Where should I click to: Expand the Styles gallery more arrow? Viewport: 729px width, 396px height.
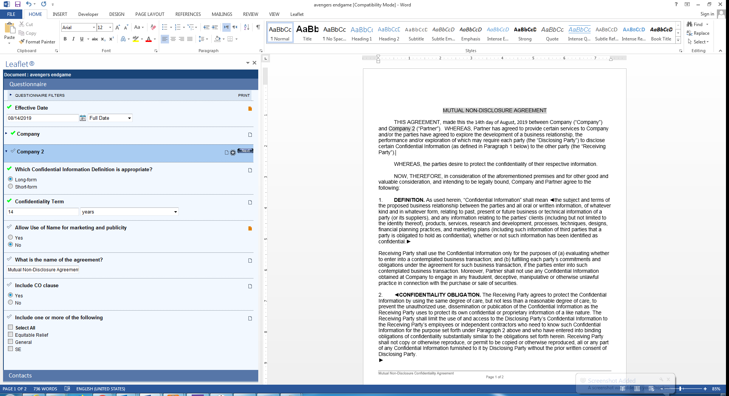678,40
